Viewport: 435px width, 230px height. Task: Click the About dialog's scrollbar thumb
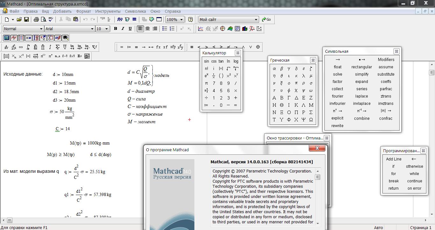coord(317,177)
